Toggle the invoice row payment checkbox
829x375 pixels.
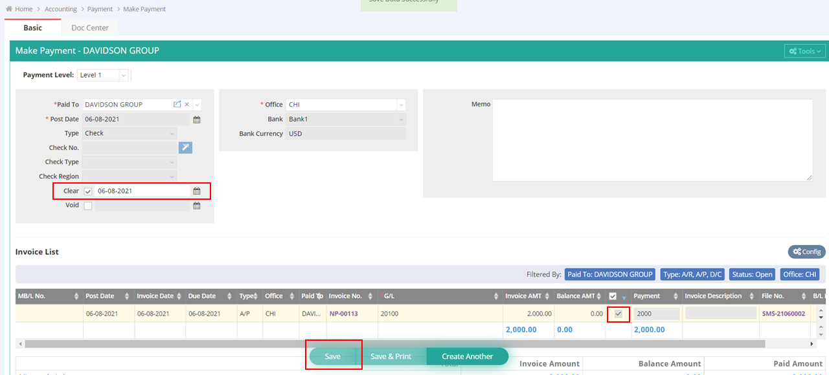pos(619,314)
